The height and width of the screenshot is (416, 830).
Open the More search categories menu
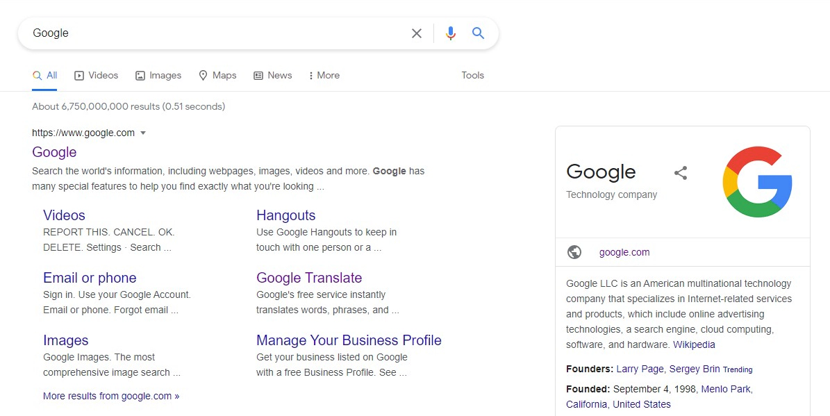click(x=324, y=75)
